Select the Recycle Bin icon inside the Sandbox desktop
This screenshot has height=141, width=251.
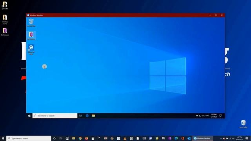coord(31,23)
